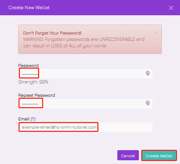Click the Create Wallet button

click(159, 155)
